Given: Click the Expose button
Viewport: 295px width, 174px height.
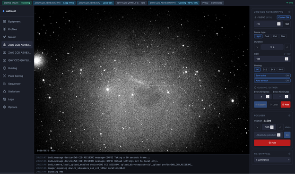Looking at the screenshot, I should (x=260, y=105).
